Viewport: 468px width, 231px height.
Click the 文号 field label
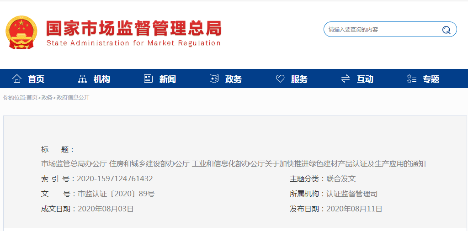[58, 194]
